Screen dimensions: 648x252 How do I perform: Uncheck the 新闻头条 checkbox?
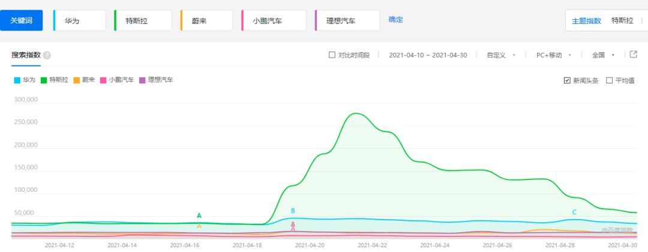(x=567, y=80)
